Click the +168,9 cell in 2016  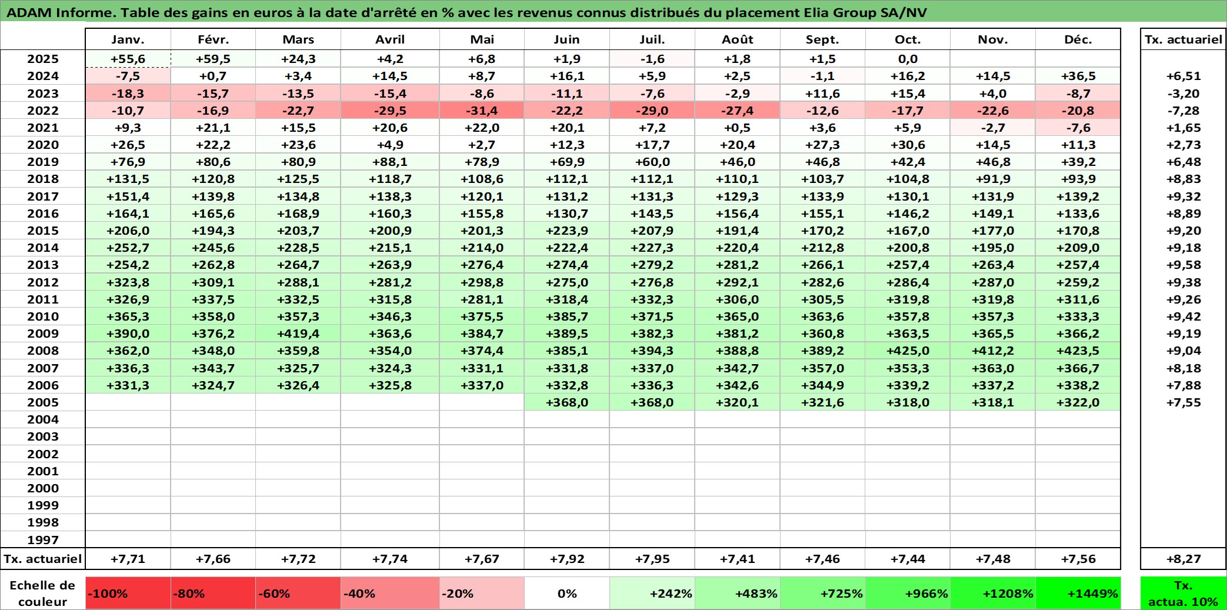click(298, 214)
